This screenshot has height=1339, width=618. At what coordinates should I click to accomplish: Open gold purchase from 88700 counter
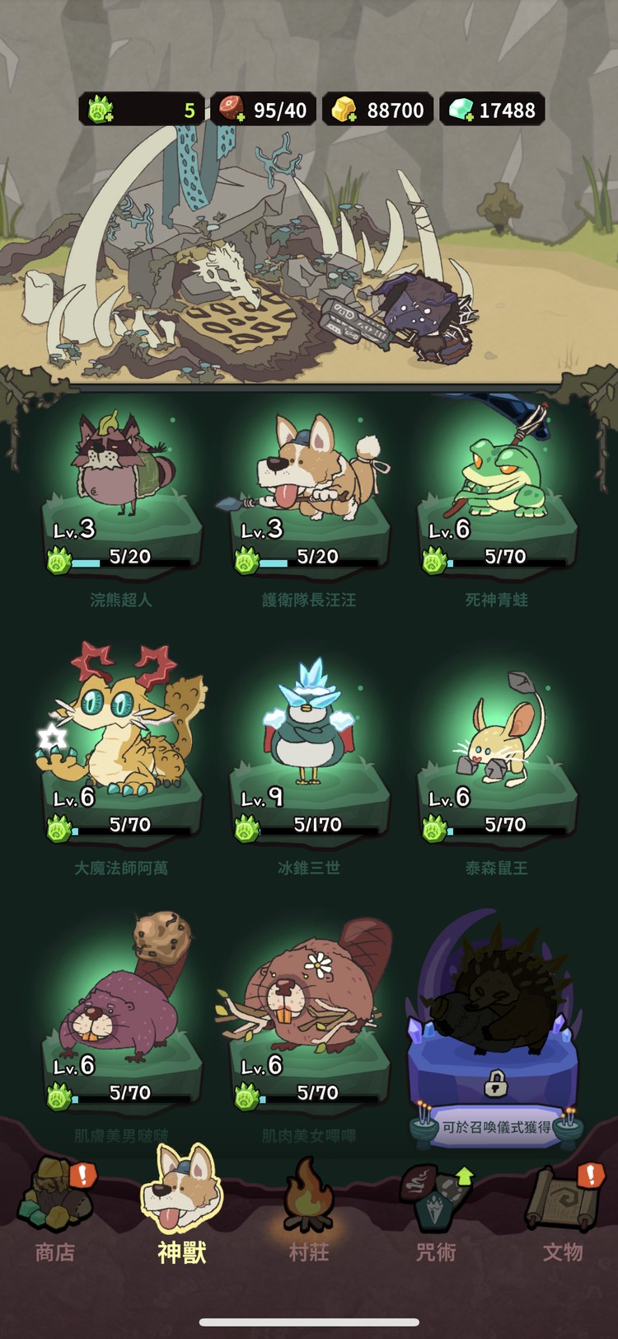[377, 110]
